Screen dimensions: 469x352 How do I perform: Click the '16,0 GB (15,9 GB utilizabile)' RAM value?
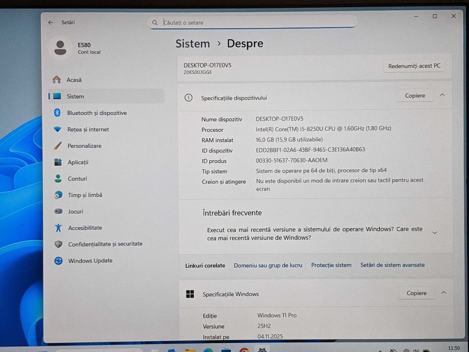289,139
